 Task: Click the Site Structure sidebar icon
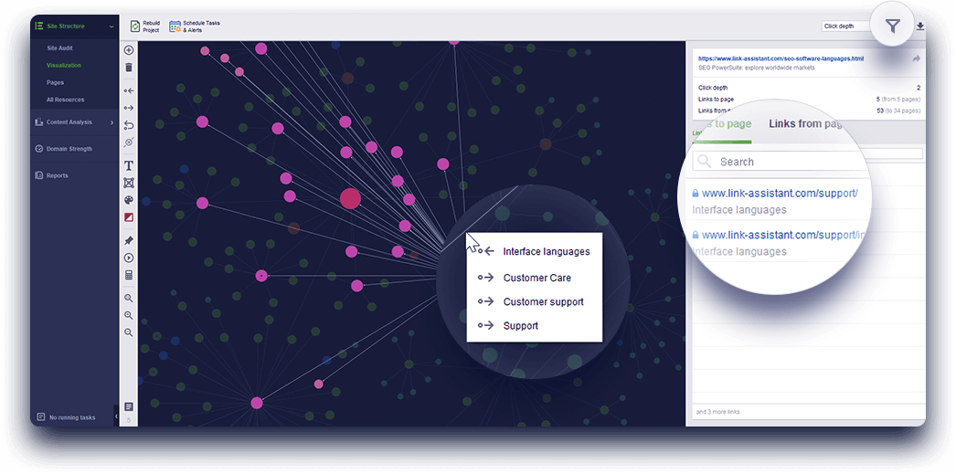point(38,26)
